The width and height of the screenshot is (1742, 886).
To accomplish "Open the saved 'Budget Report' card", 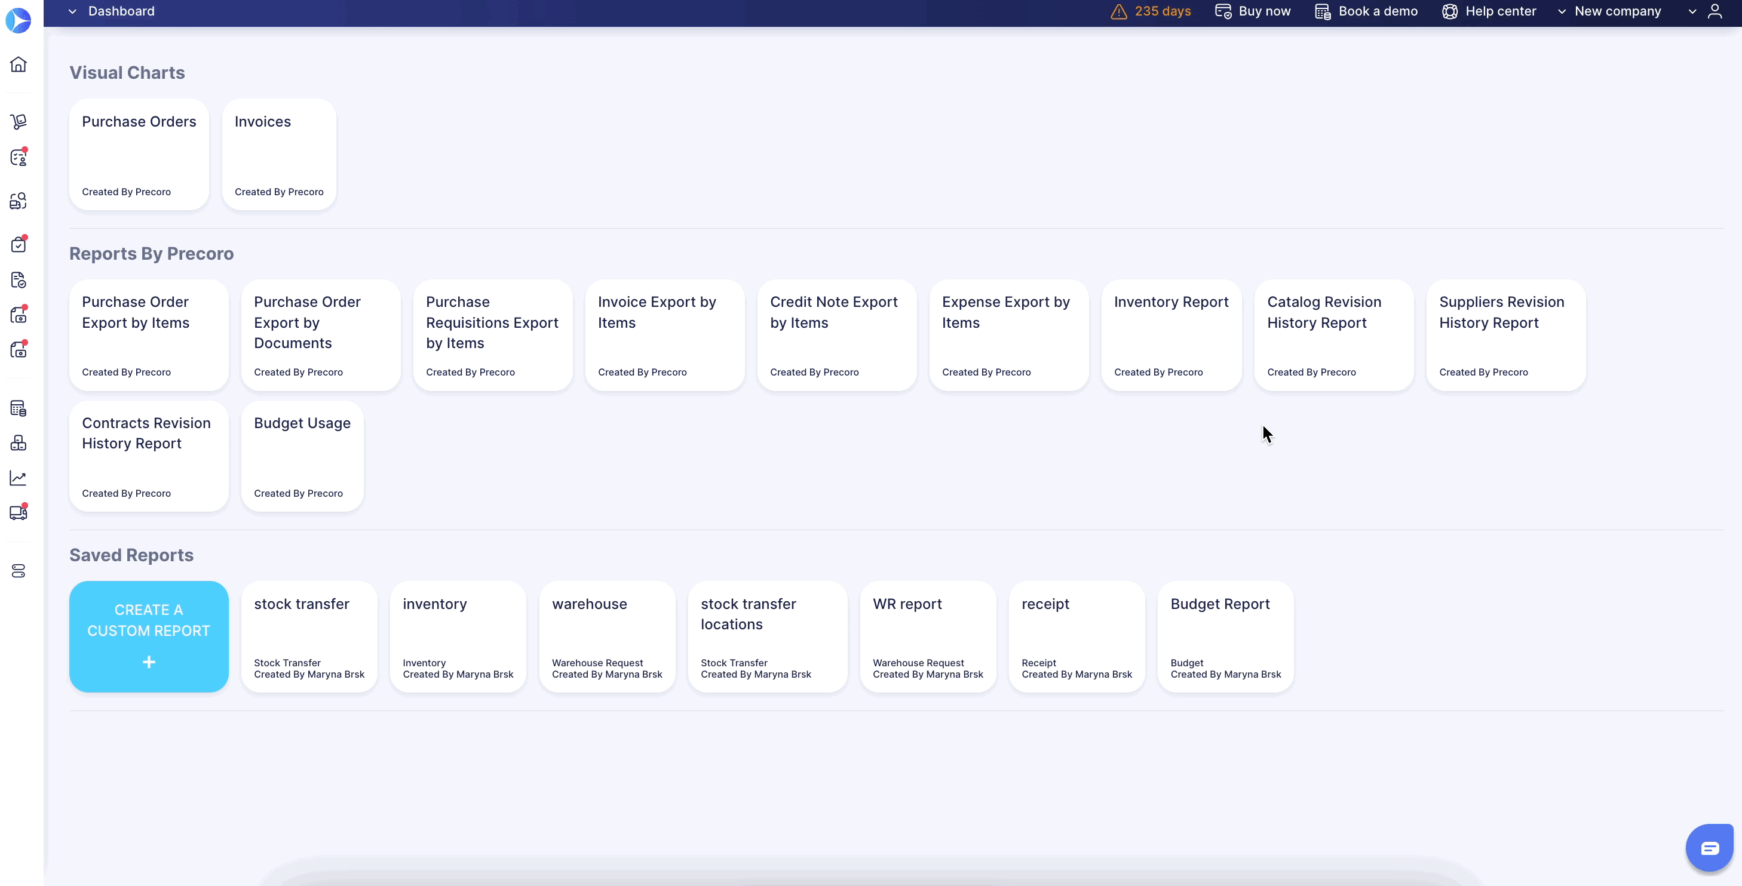I will coord(1225,636).
